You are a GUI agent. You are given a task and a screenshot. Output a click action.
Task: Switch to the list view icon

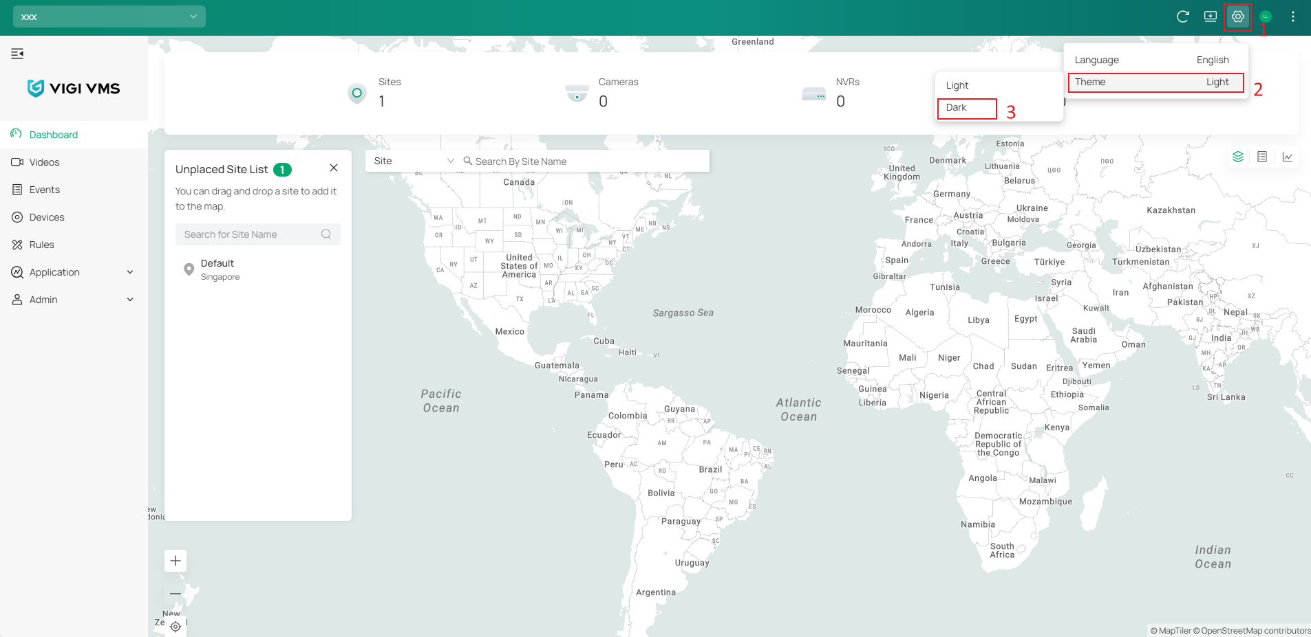(1262, 157)
